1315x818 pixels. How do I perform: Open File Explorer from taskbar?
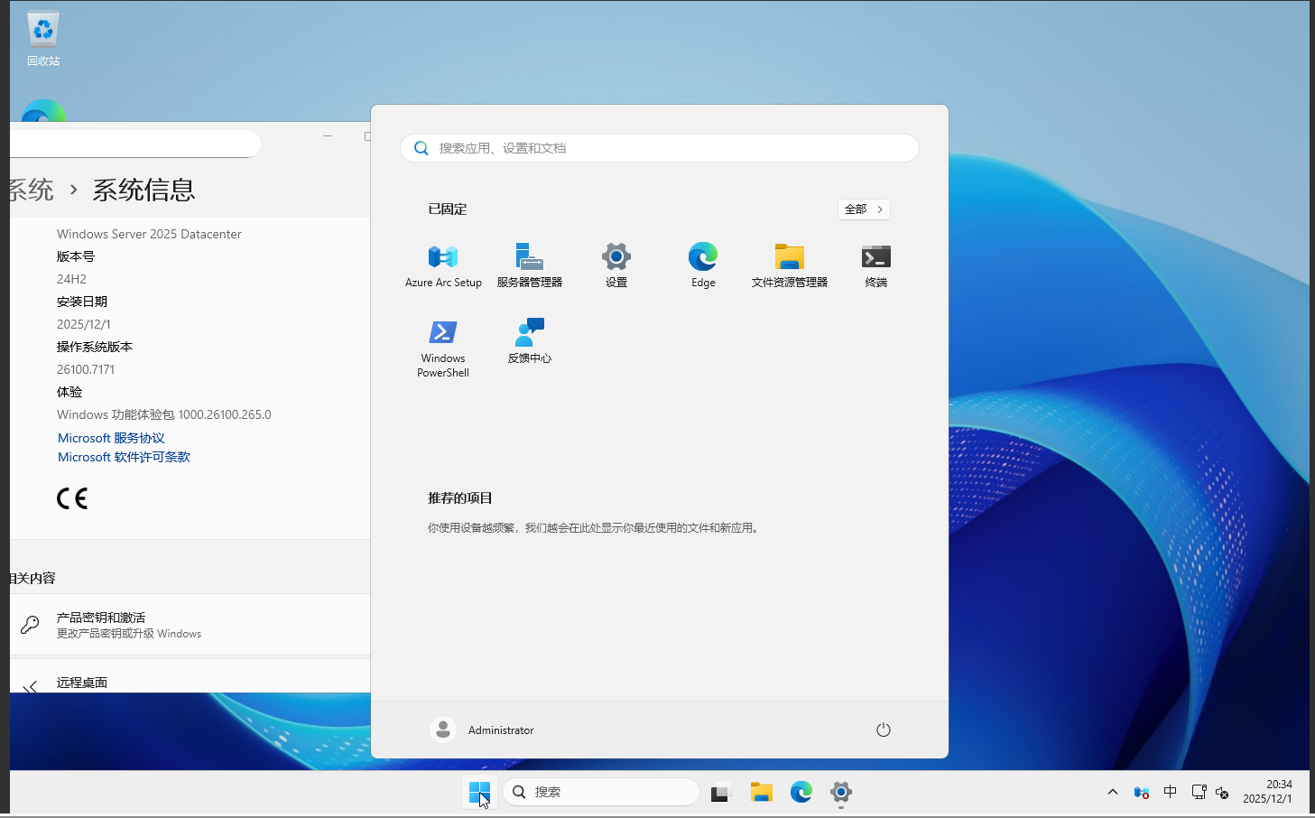[x=762, y=792]
